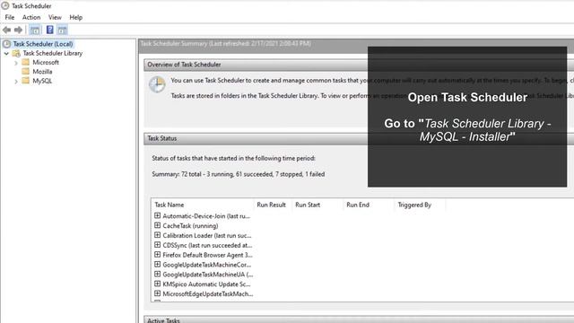Expand the CacheTask (running) row
The width and height of the screenshot is (574, 323).
158,225
